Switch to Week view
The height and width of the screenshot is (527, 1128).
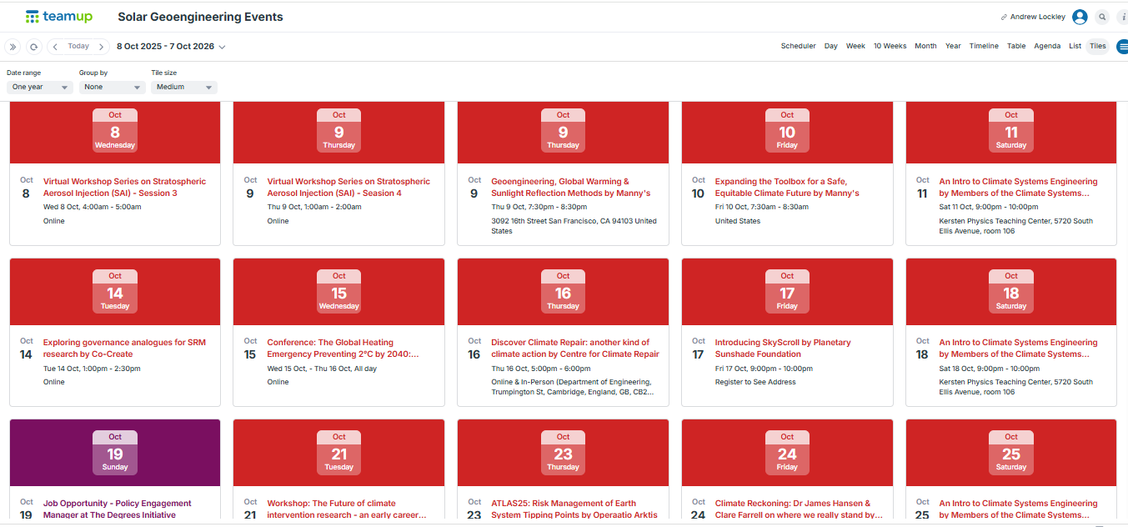click(855, 47)
